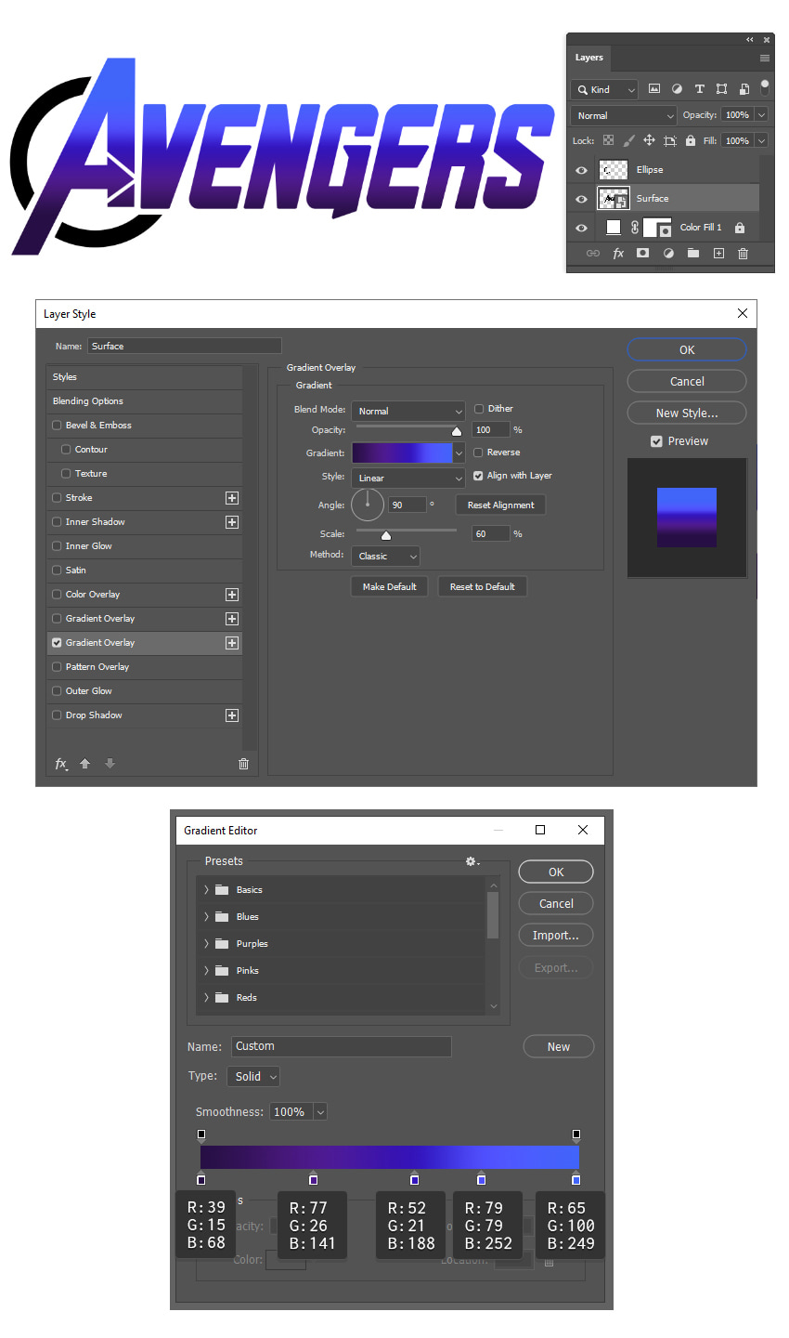Collapse the Layers panel with double arrows

pyautogui.click(x=750, y=39)
